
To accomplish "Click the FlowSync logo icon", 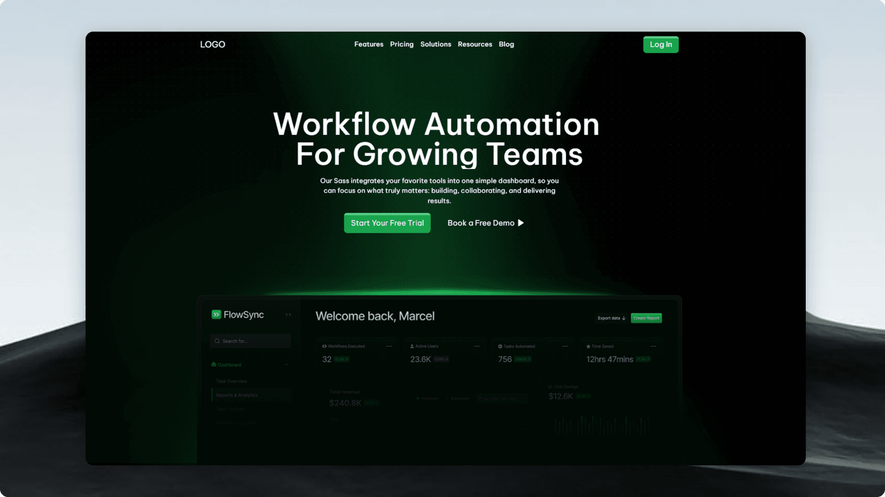I will (217, 315).
